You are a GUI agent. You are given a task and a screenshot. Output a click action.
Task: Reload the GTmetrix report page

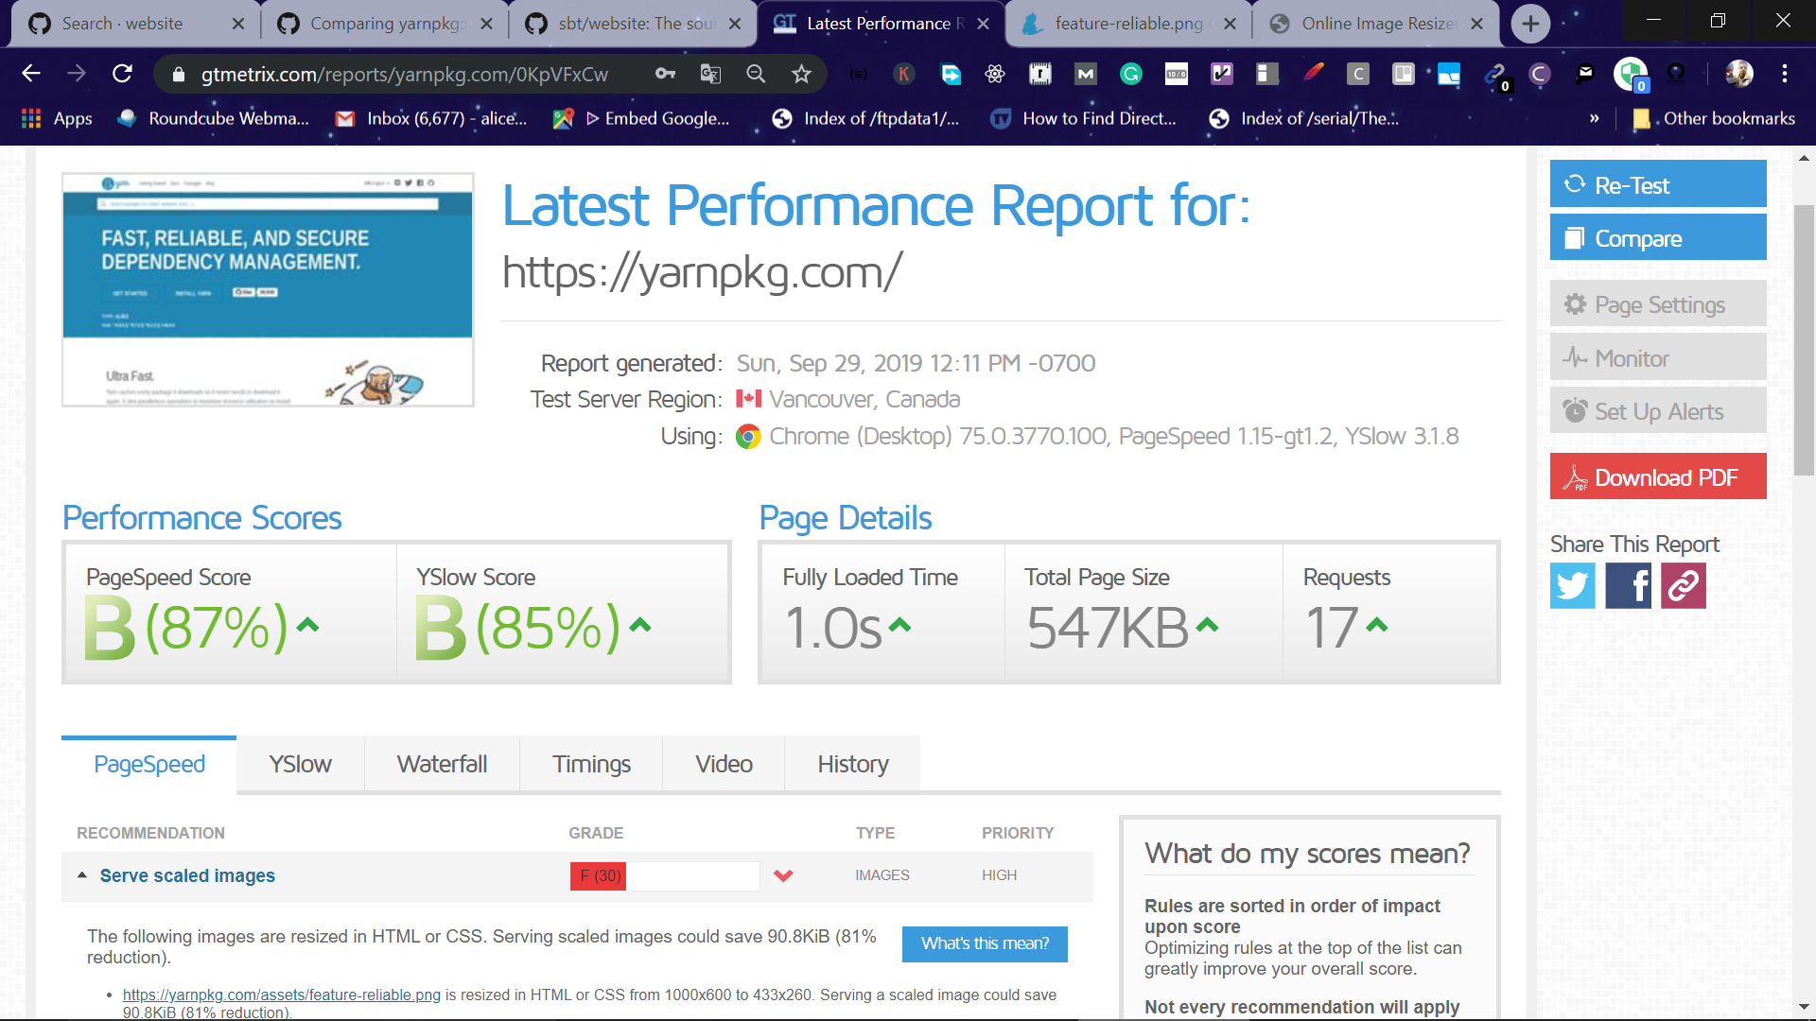tap(122, 74)
